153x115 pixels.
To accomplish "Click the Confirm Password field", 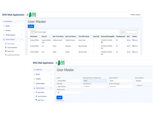I will point(121,86).
